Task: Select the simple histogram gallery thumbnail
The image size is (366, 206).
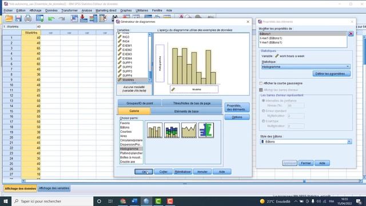Action: (x=154, y=130)
